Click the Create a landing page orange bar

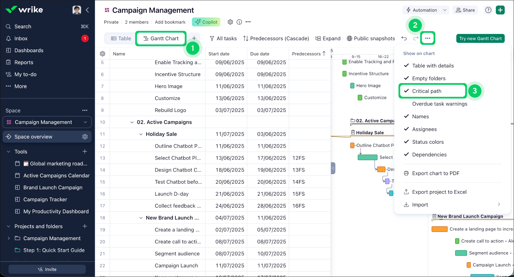click(440, 229)
